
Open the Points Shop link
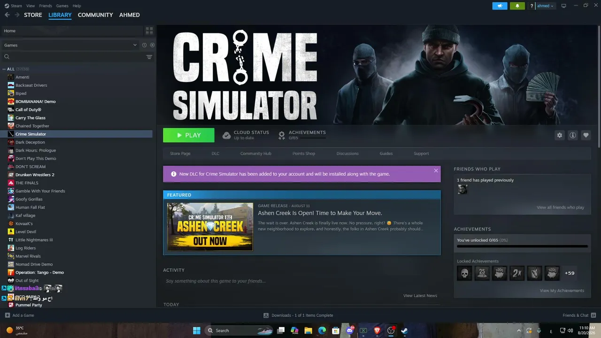coord(304,154)
